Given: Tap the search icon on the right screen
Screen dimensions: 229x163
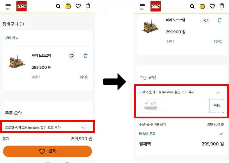Looking at the screenshot, I should point(192,6).
